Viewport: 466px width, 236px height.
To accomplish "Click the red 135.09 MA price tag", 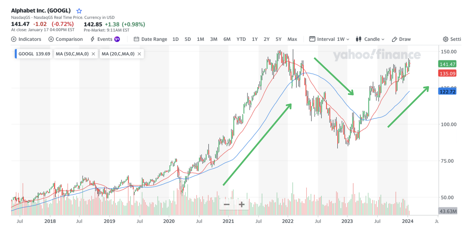I will [x=447, y=73].
